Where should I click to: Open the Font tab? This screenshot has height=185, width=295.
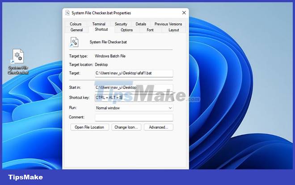150,30
